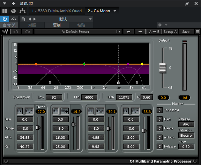Click the 对照 compare item
This screenshot has height=165, width=201.
click(x=32, y=25)
